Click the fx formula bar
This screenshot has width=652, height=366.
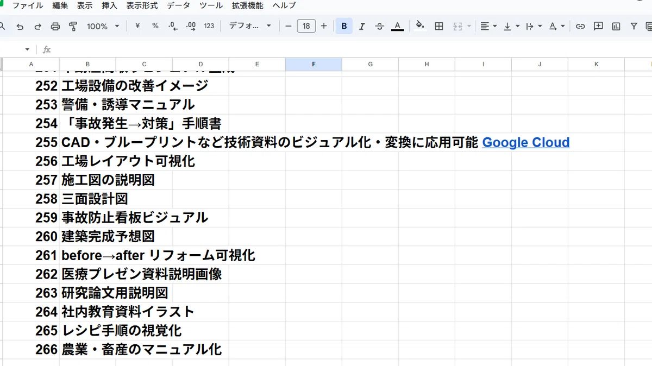click(348, 49)
